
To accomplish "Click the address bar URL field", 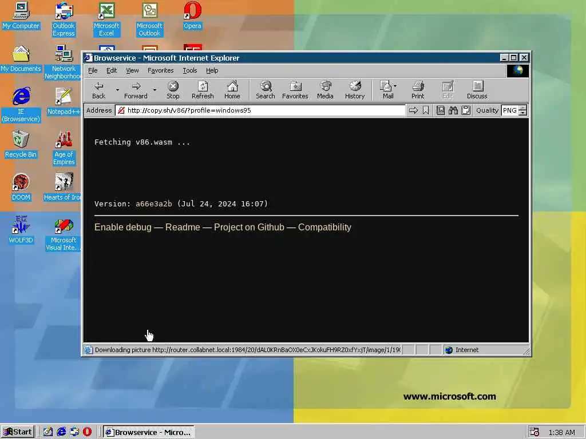I will (x=260, y=110).
